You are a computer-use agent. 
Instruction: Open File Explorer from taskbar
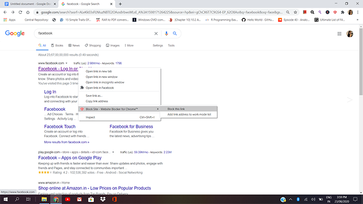44,199
